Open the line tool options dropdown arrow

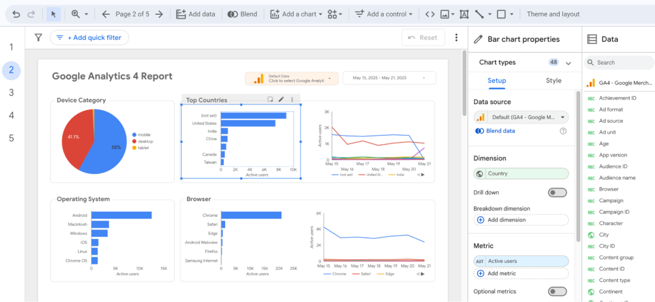click(489, 14)
